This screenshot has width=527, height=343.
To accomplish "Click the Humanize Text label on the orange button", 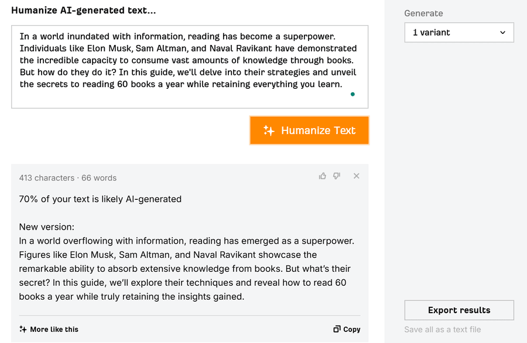I will point(319,130).
